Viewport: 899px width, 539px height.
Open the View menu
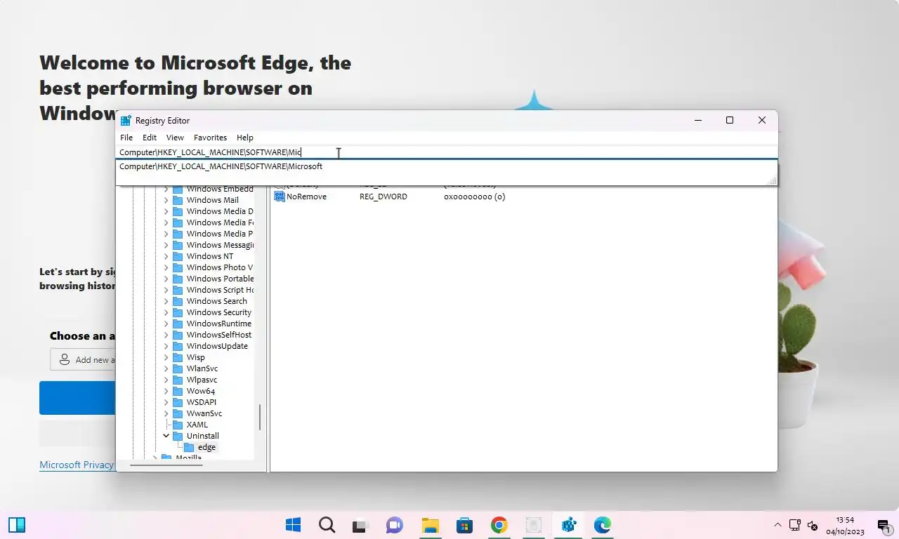(x=175, y=138)
